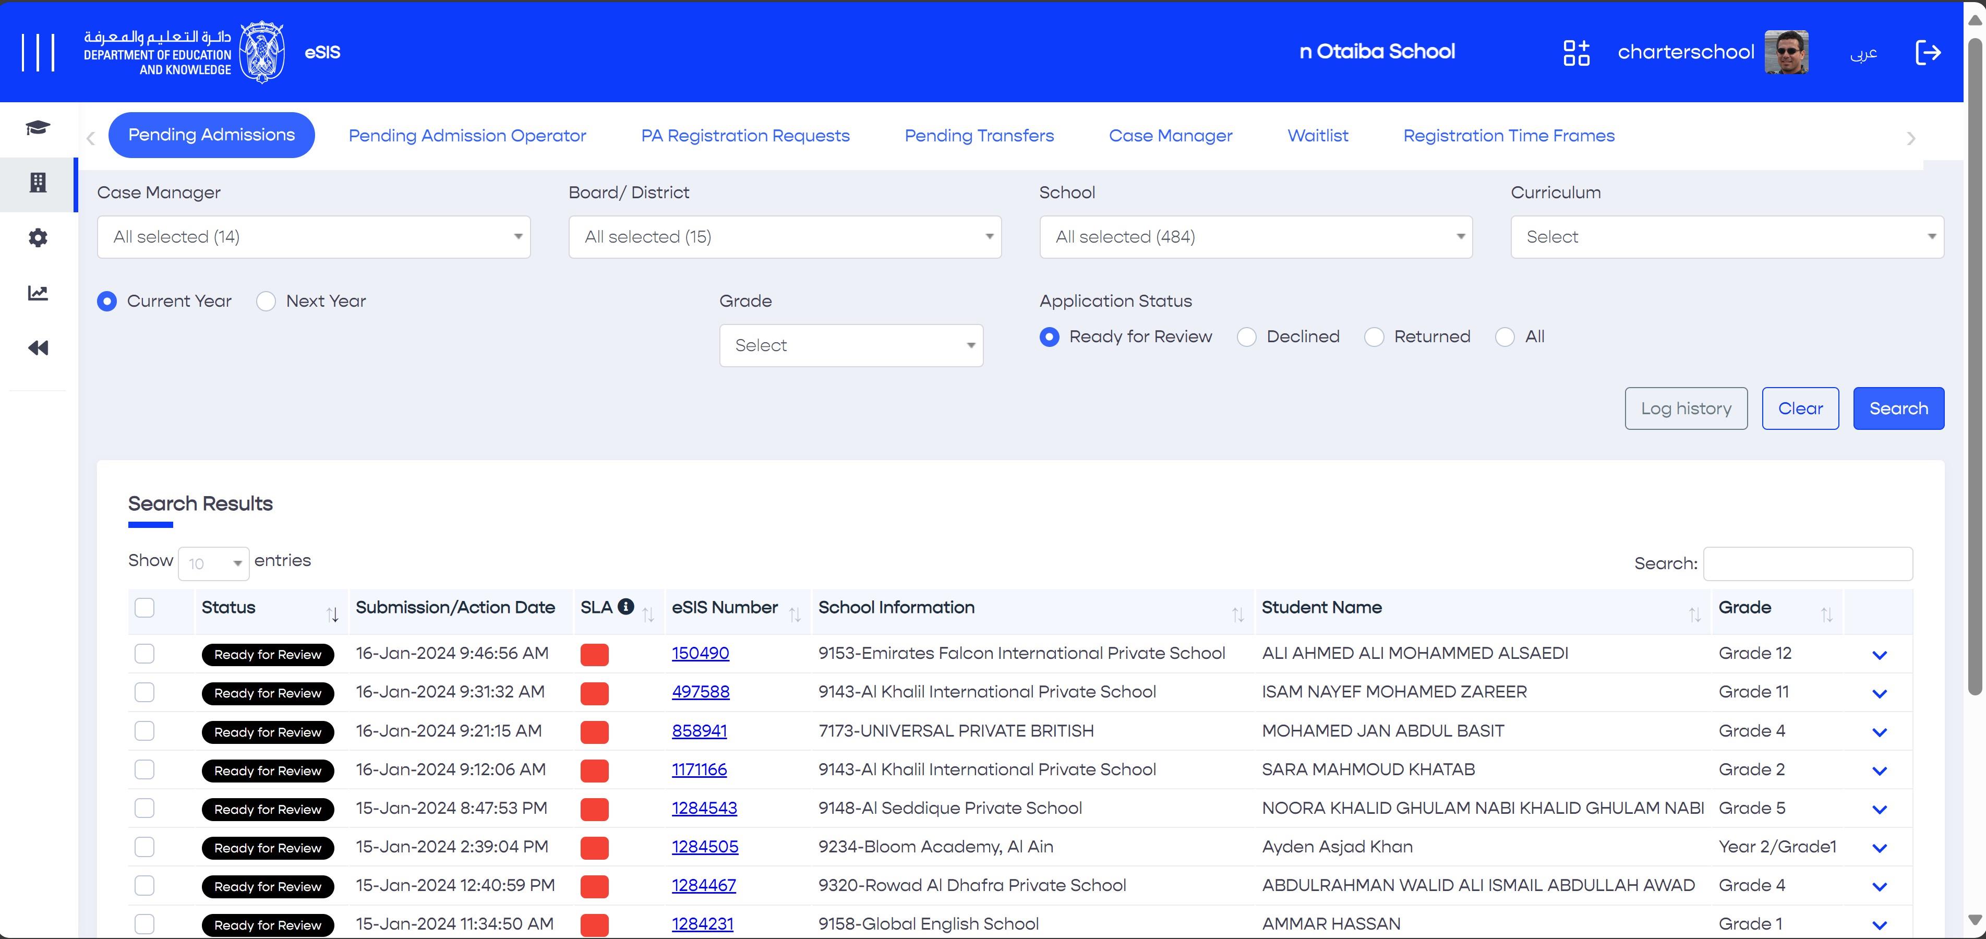Expand row for ISAM NAYEF MOHAMED ZAREER
The image size is (1986, 939).
click(1880, 694)
